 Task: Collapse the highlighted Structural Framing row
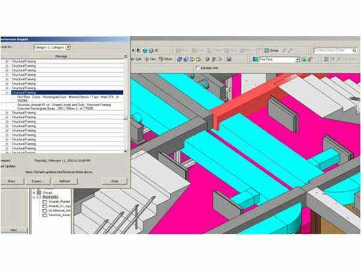tap(7, 93)
